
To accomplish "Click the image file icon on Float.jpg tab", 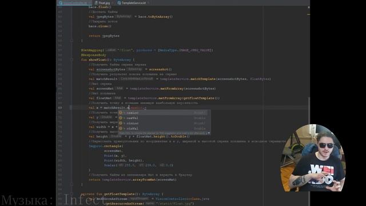I will (96, 3).
